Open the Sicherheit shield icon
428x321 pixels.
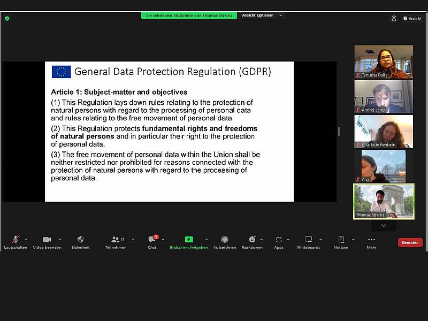click(x=80, y=240)
